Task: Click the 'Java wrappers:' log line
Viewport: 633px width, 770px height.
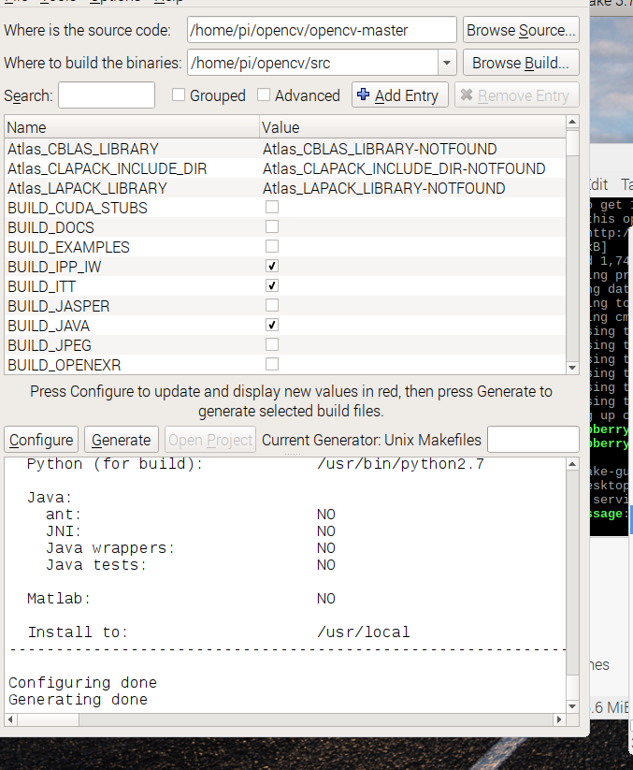Action: coord(110,548)
